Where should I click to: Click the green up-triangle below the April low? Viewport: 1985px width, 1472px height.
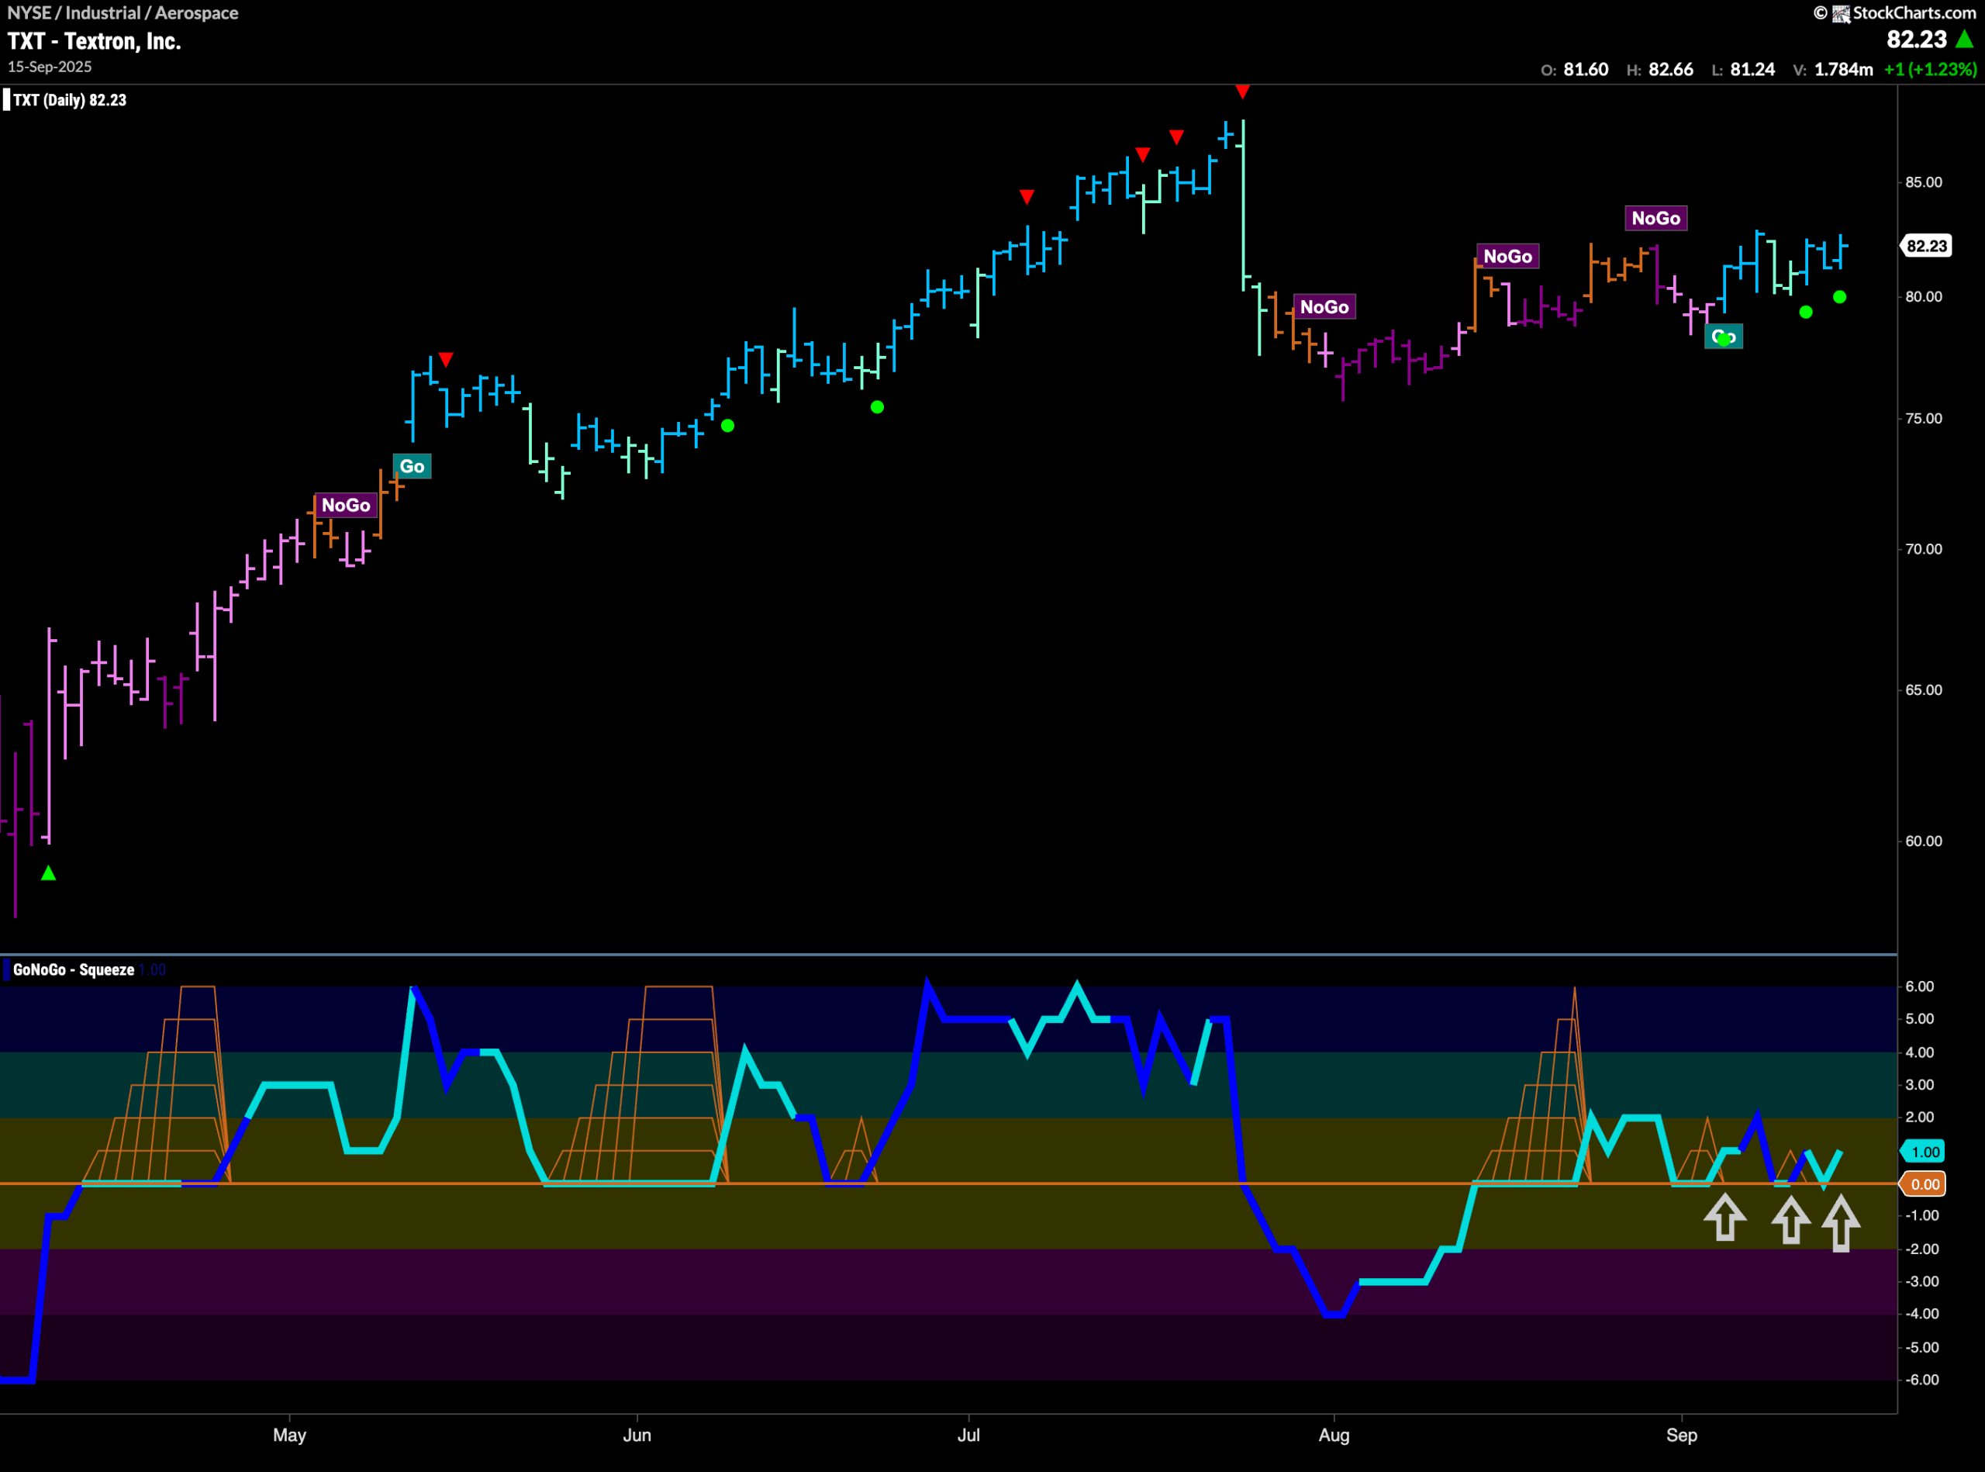click(49, 873)
